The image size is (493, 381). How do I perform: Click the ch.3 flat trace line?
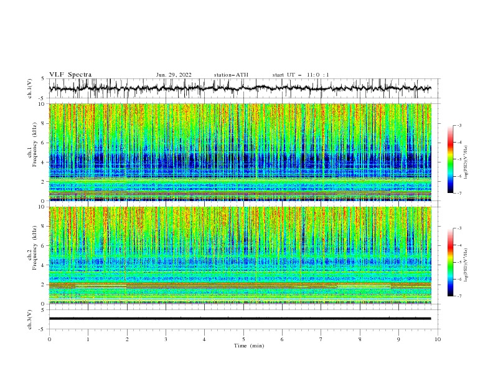pyautogui.click(x=240, y=319)
